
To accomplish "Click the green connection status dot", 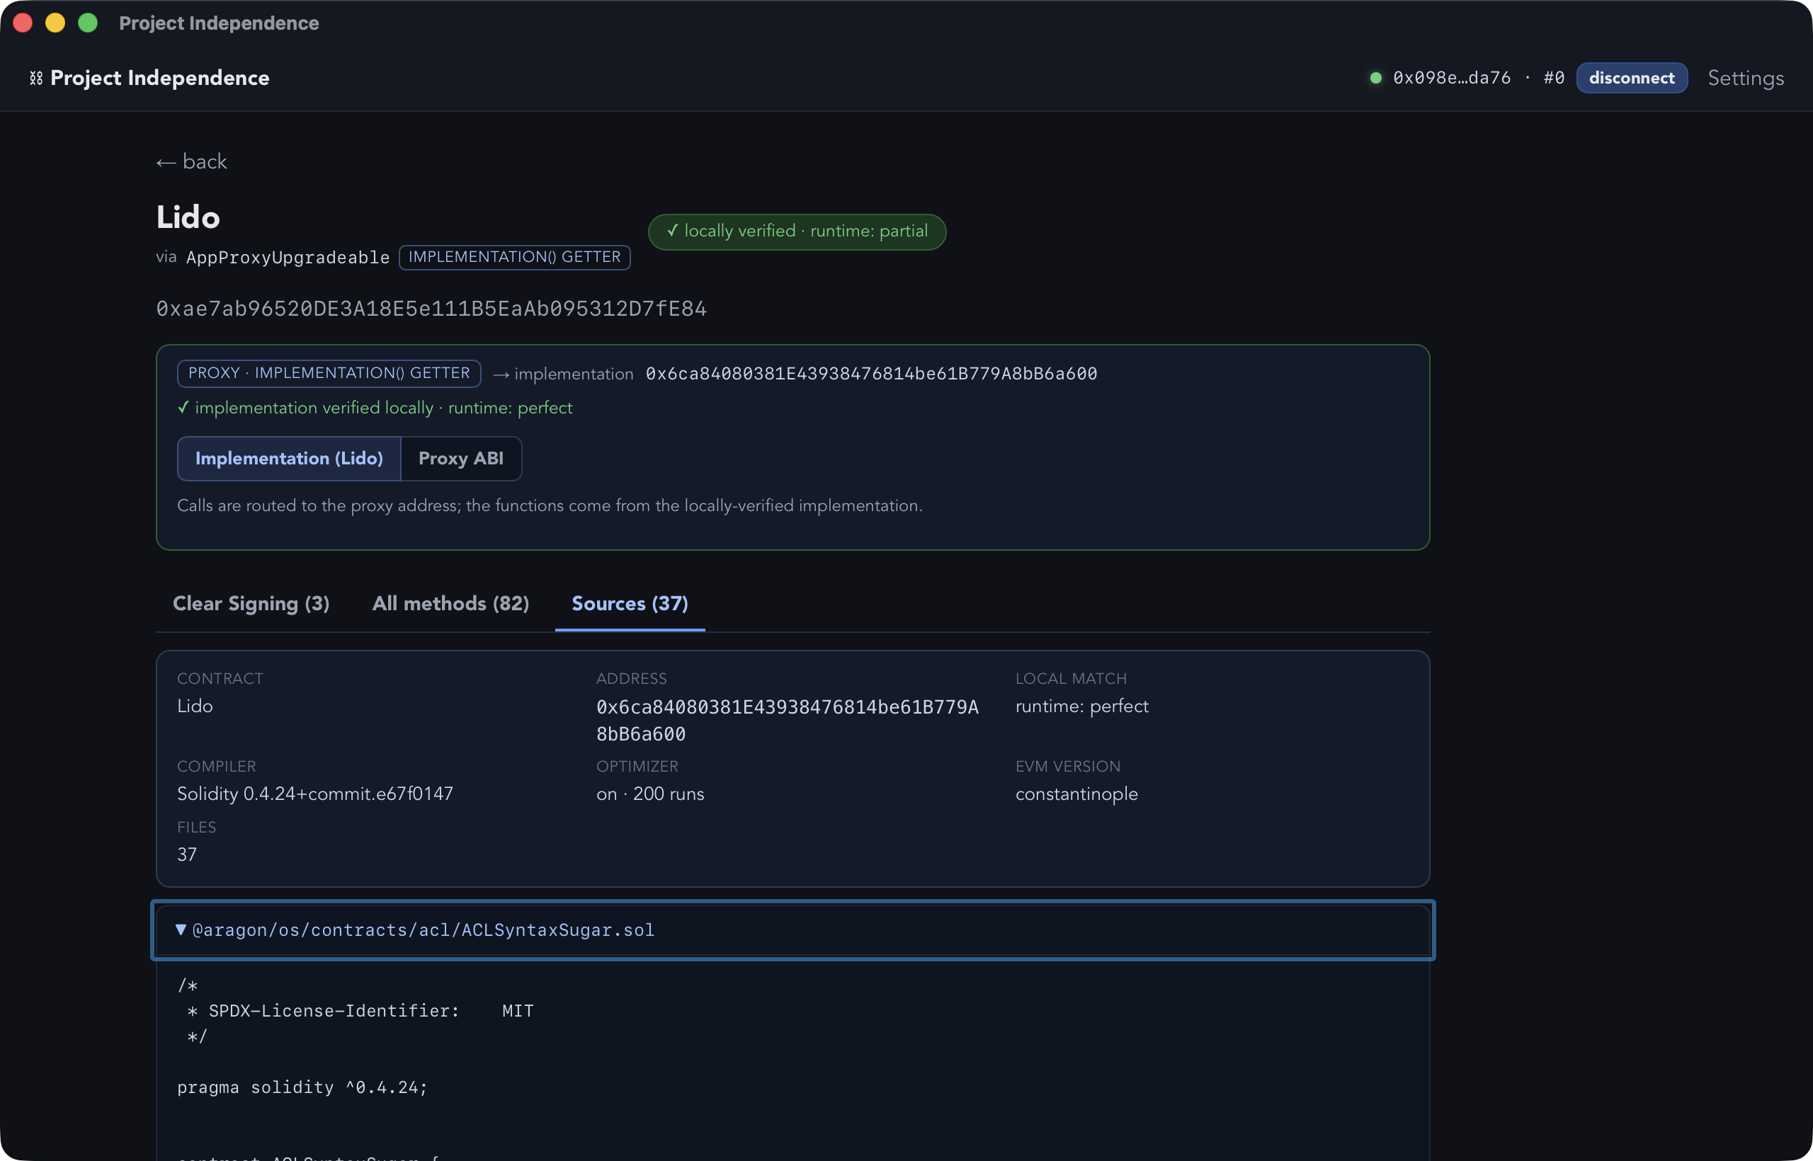I will coord(1375,79).
